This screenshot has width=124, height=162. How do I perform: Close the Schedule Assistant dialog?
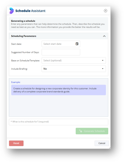pyautogui.click(x=105, y=11)
